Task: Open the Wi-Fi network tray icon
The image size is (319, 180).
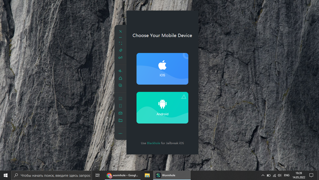Action: 274,175
